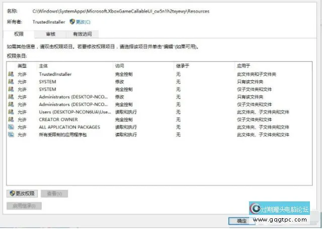Screen dimensions: 322x229
Task: Click the user icon of SYSTEM 修改 row
Action: pyautogui.click(x=11, y=81)
